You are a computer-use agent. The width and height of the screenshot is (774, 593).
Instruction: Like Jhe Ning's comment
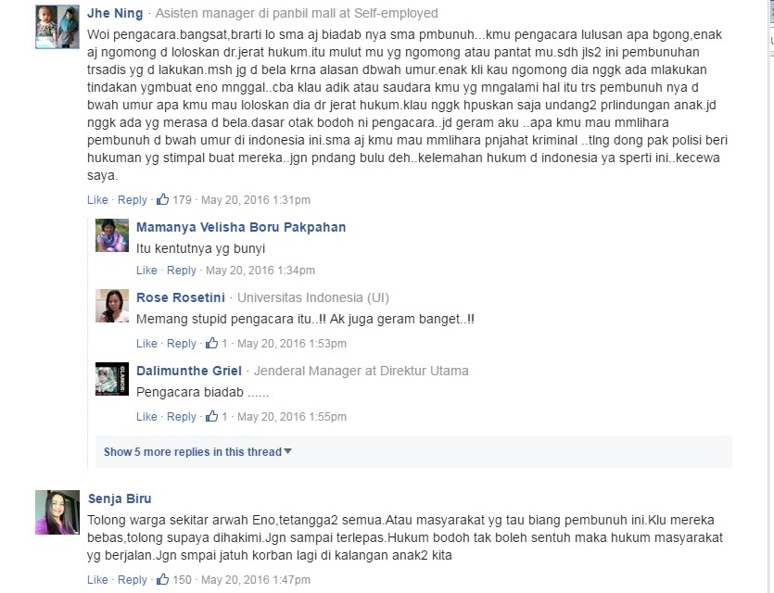tap(97, 200)
